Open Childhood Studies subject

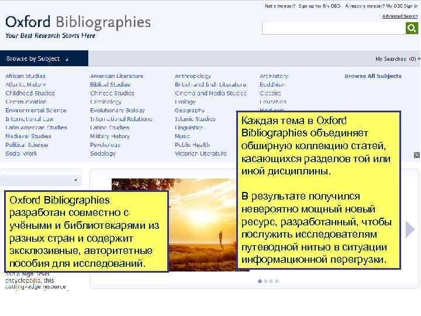click(x=30, y=93)
